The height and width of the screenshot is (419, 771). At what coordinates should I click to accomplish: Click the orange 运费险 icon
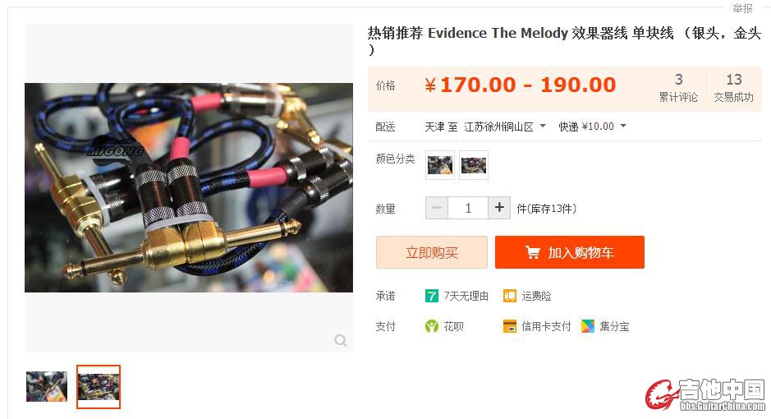(x=509, y=296)
